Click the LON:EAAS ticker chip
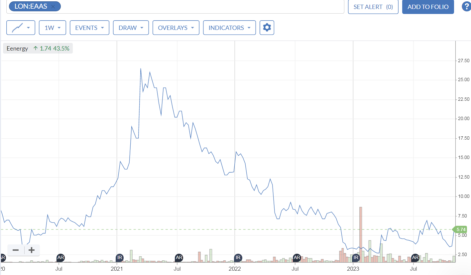Screen dimensions: 471x275 pyautogui.click(x=35, y=6)
